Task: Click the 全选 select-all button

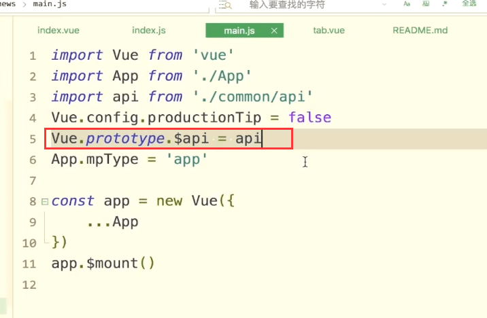Action: click(x=469, y=3)
